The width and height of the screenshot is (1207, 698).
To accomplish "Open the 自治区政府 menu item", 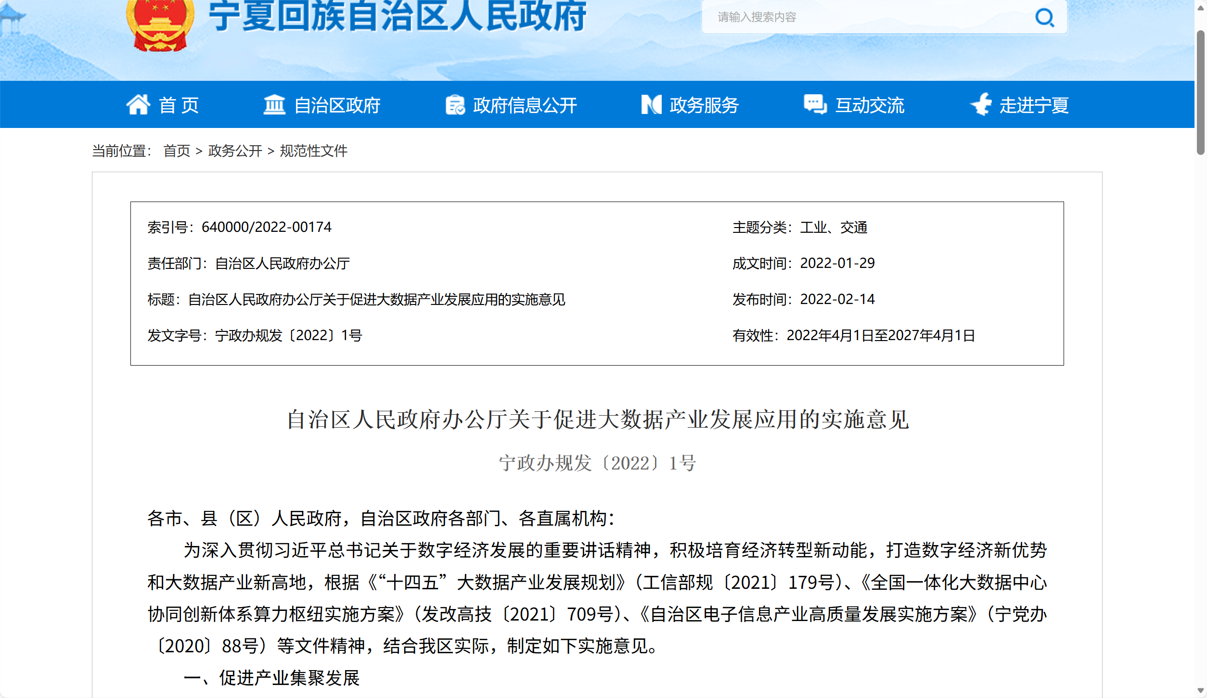I will coord(337,105).
